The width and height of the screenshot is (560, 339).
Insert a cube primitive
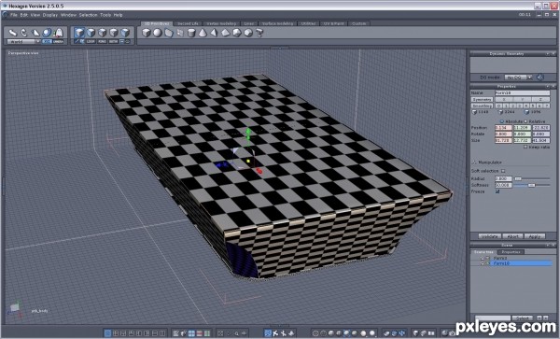[x=147, y=33]
